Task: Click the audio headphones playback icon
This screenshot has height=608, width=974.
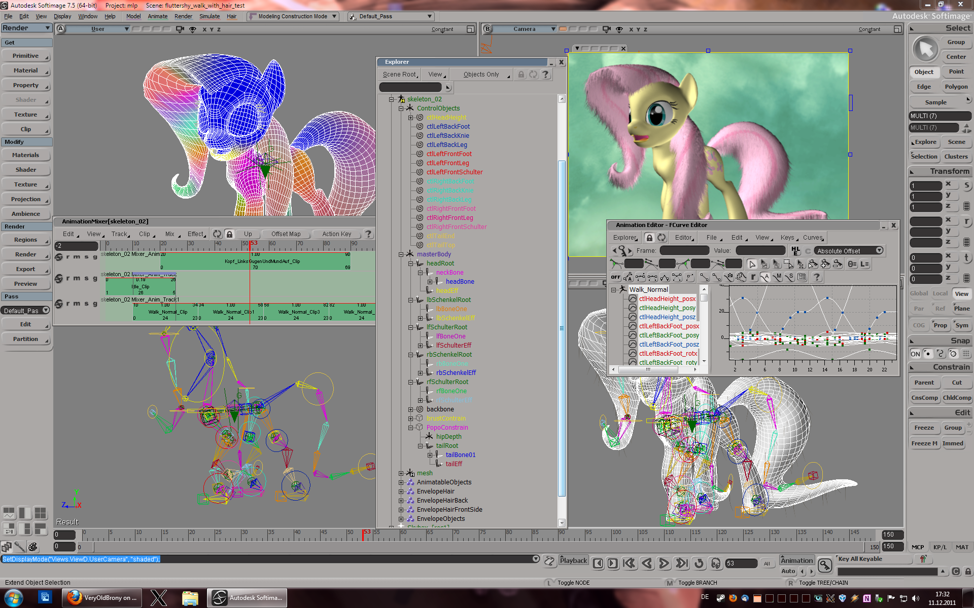Action: (x=715, y=563)
